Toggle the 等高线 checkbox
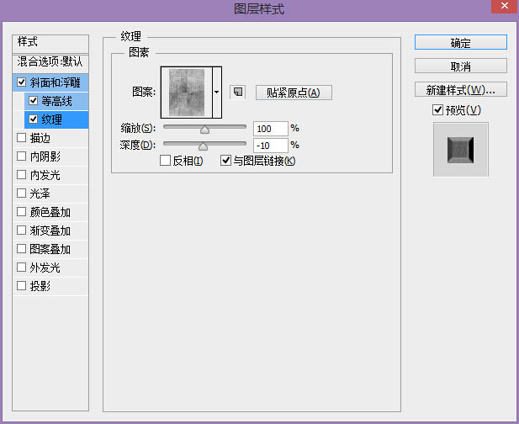 click(34, 101)
